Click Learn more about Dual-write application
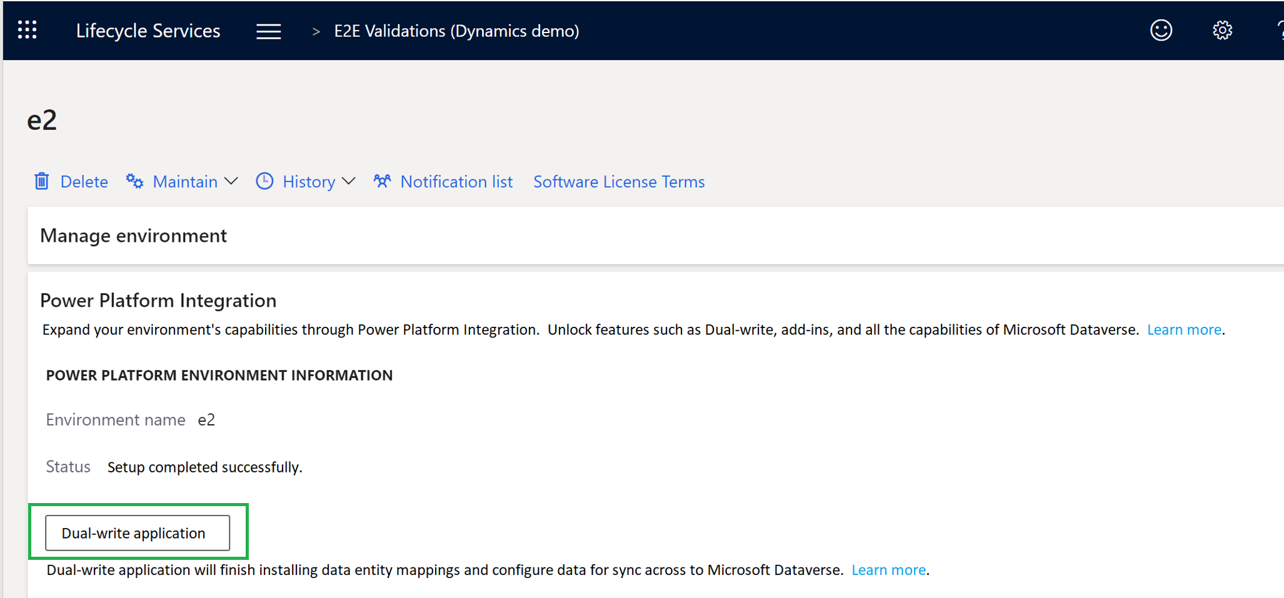This screenshot has height=598, width=1284. 888,569
